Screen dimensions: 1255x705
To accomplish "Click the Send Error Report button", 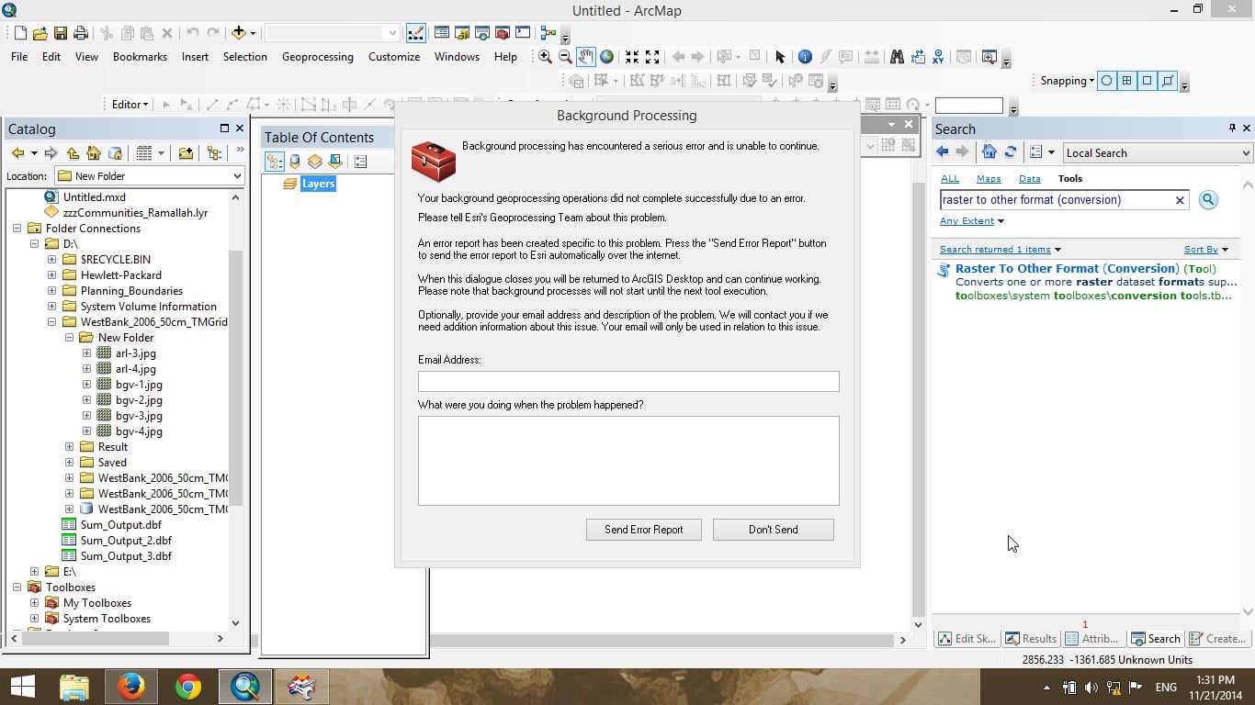I will point(643,530).
